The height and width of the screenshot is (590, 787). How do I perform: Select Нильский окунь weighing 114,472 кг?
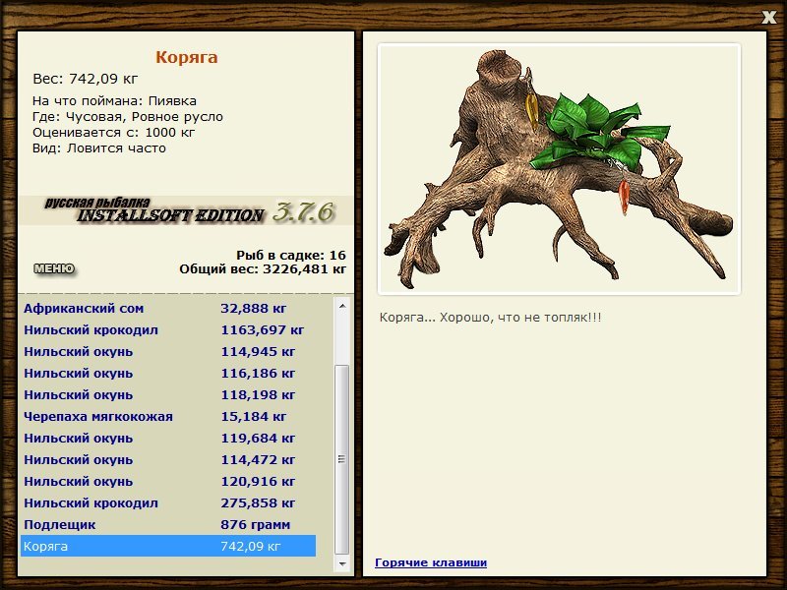(x=168, y=459)
